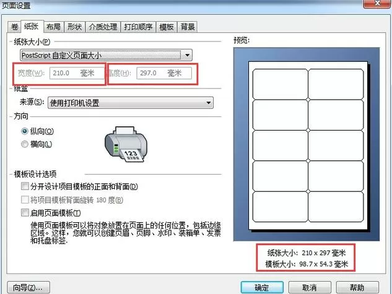The height and width of the screenshot is (294, 392).
Task: Select the 纸张 tab
Action: (x=32, y=26)
